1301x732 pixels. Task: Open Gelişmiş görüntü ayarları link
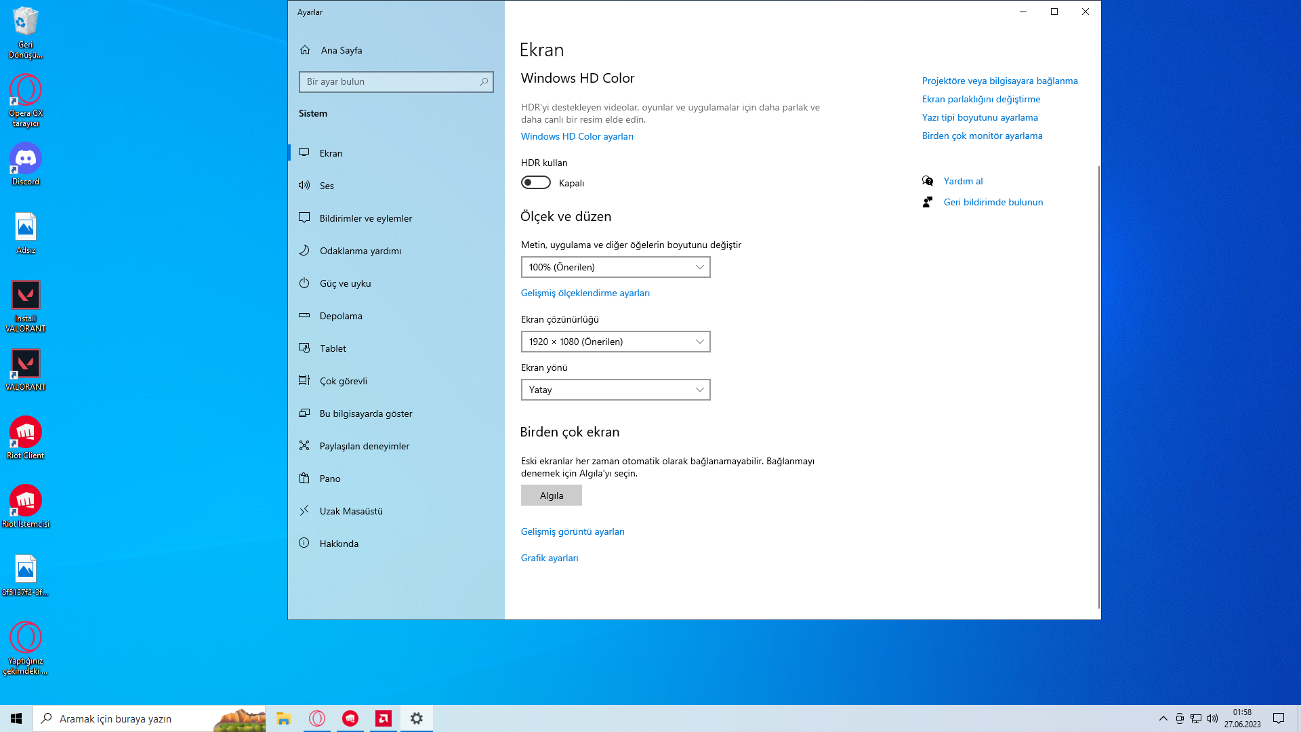[573, 531]
